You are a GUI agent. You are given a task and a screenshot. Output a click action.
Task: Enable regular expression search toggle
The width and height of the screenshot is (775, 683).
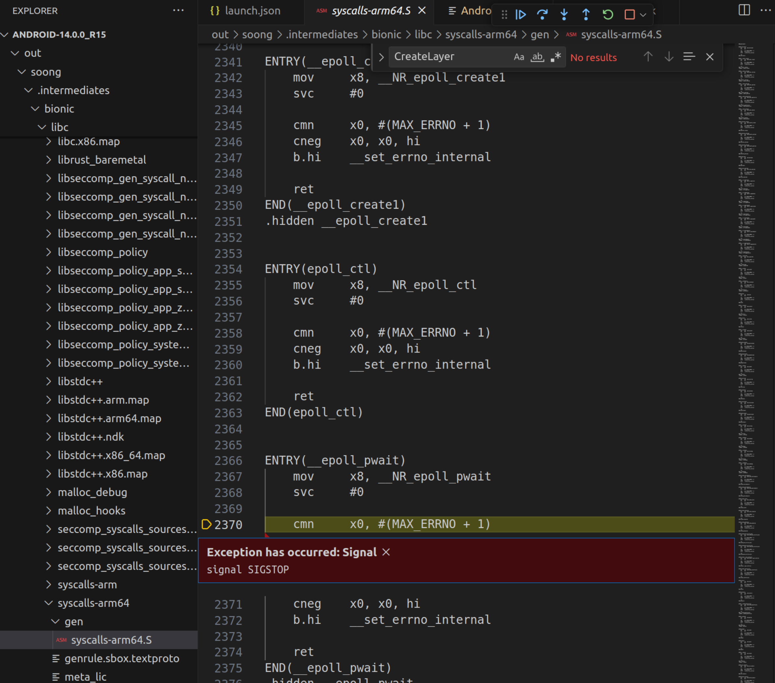click(x=555, y=57)
